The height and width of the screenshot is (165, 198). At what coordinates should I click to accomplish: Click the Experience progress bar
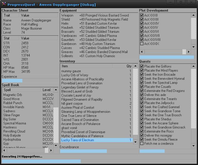(x=30, y=81)
